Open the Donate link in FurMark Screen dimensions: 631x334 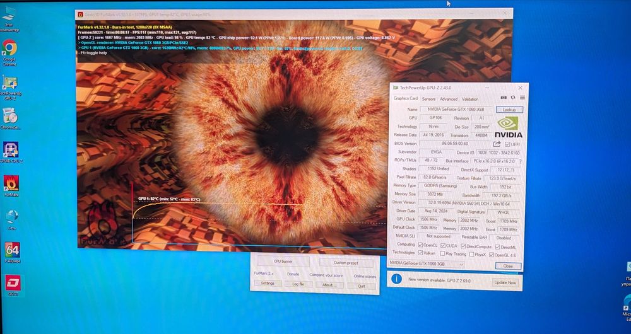tap(293, 274)
